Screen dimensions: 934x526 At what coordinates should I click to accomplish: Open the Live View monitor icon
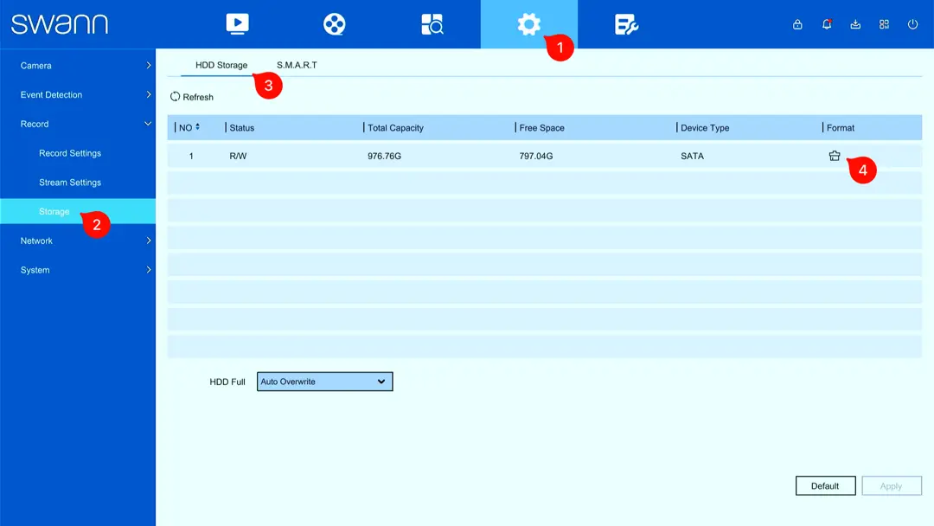[237, 24]
